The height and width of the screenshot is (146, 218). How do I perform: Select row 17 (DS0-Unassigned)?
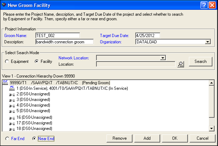pyautogui.click(x=34, y=123)
